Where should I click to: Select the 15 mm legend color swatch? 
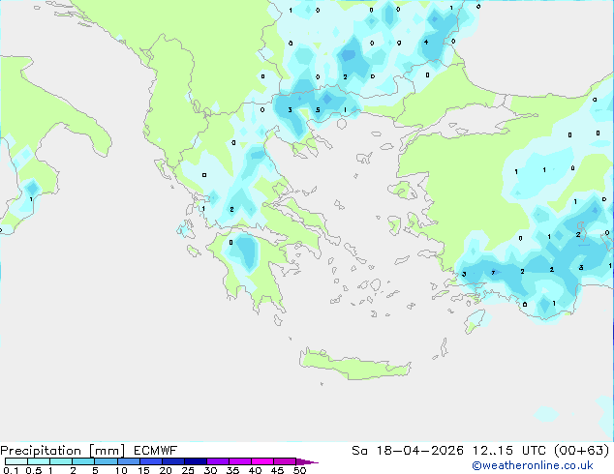pos(151,461)
